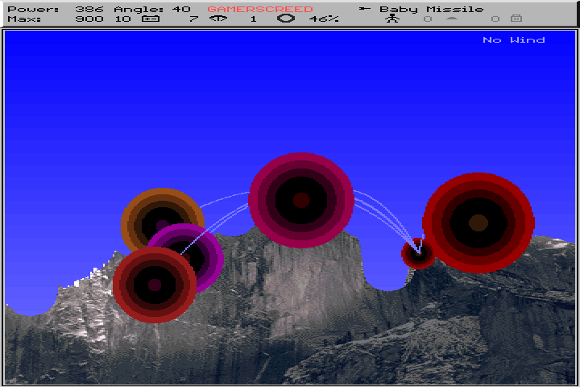The image size is (580, 387).
Task: Click the dark red explosion below the magenta one
Action: (155, 285)
